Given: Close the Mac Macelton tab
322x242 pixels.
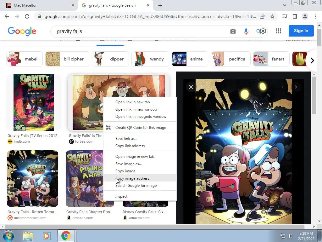Looking at the screenshot, I should point(73,6).
